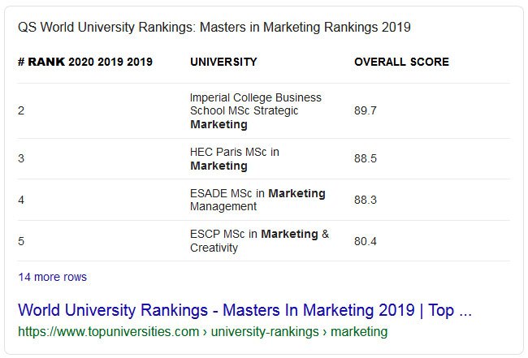The image size is (528, 358).
Task: Click the UNIVERSITY column header
Action: [223, 62]
